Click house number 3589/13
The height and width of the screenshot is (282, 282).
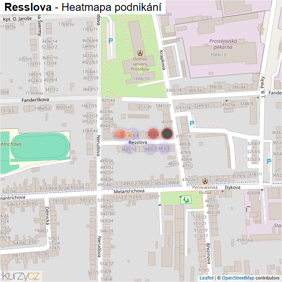(218, 55)
